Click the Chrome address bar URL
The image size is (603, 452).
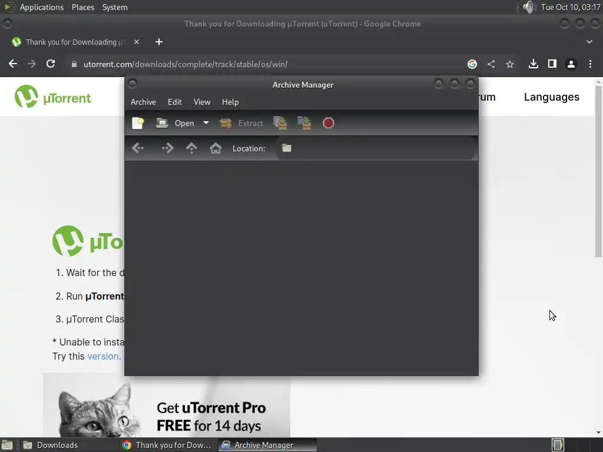[x=185, y=64]
